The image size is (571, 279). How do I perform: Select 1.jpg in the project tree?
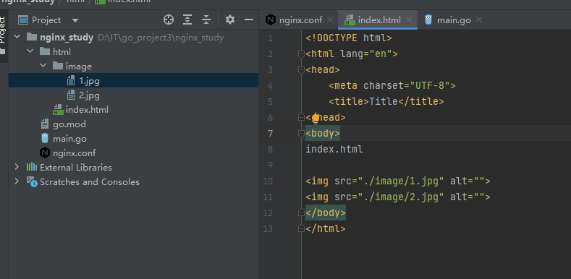coord(134,81)
